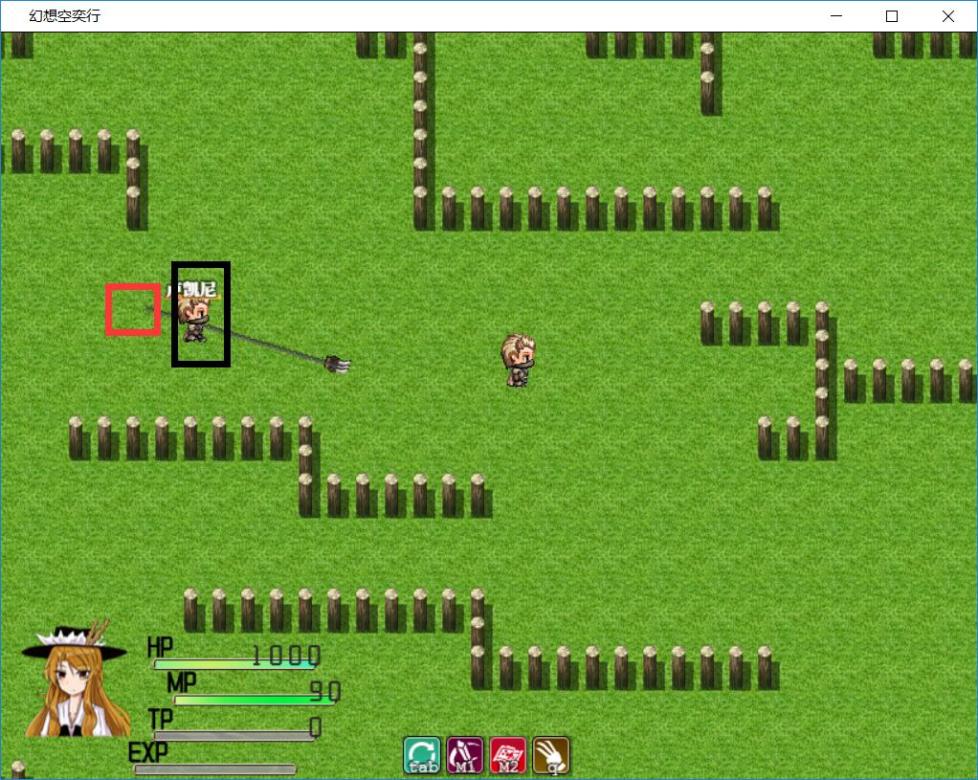Screen dimensions: 978x780
Task: Activate the purple M1 attack skill icon
Action: pos(465,755)
